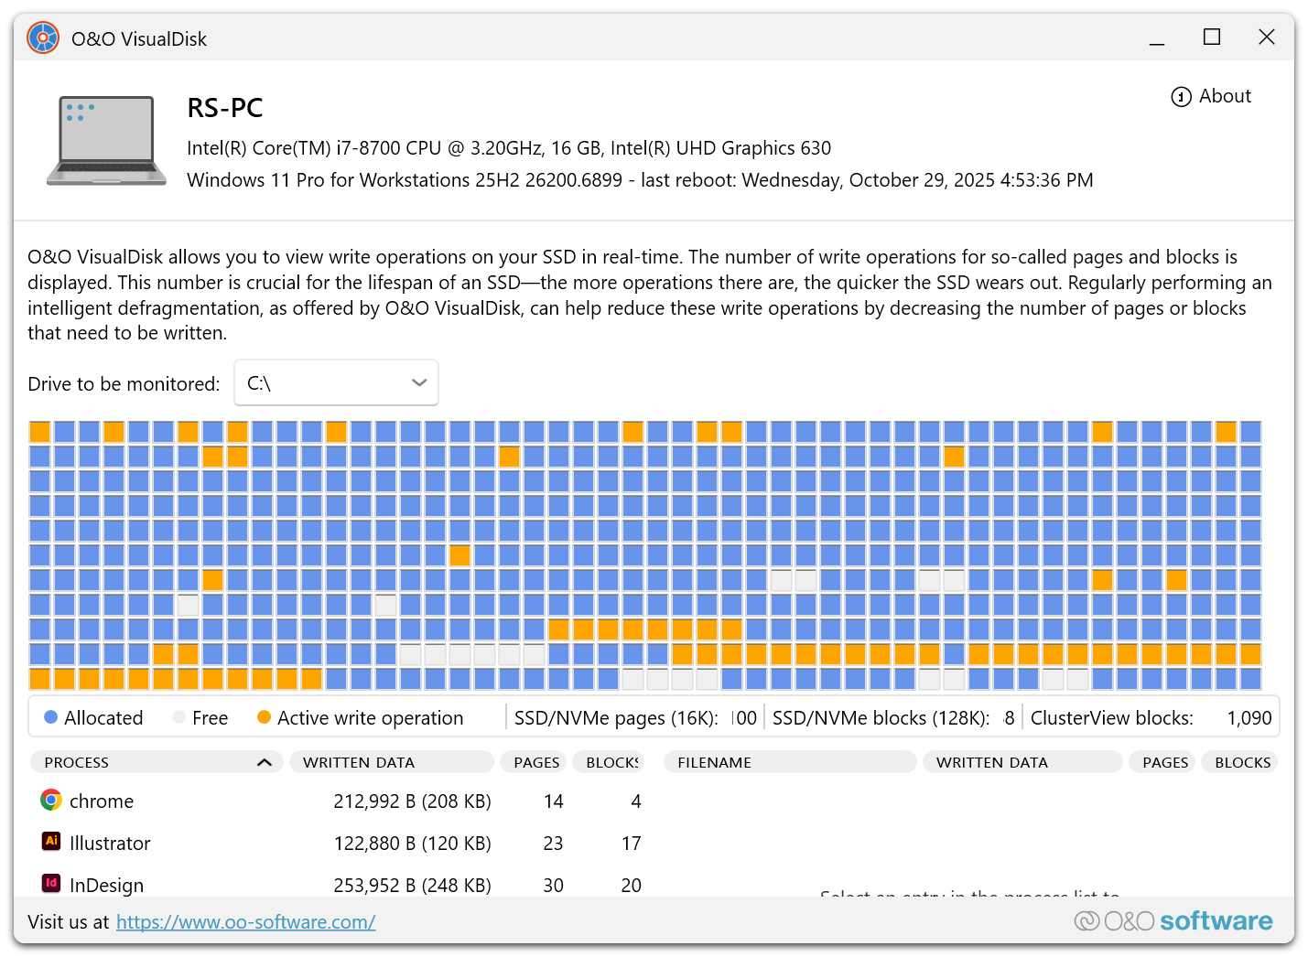This screenshot has height=957, width=1308.
Task: Open the oo-software.com website link
Action: pyautogui.click(x=245, y=922)
